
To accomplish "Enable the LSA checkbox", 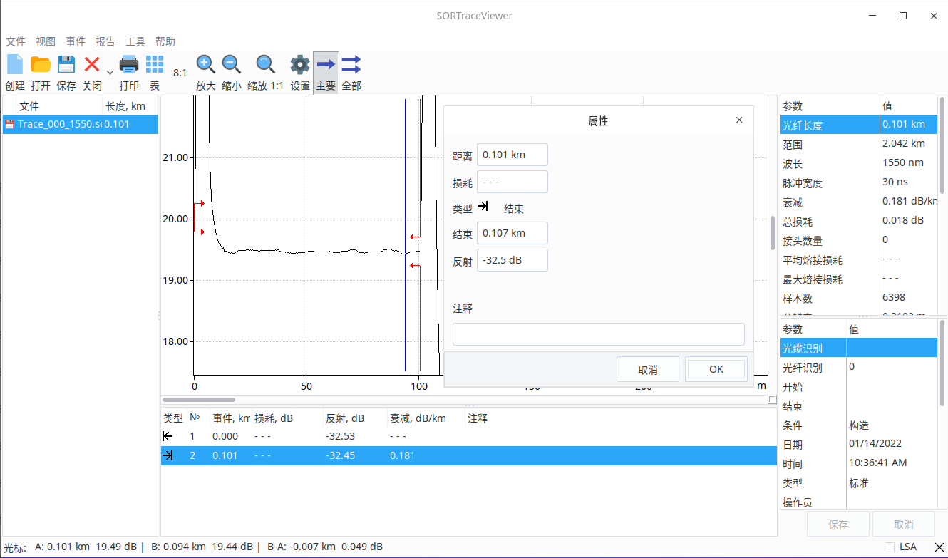I will [x=890, y=547].
